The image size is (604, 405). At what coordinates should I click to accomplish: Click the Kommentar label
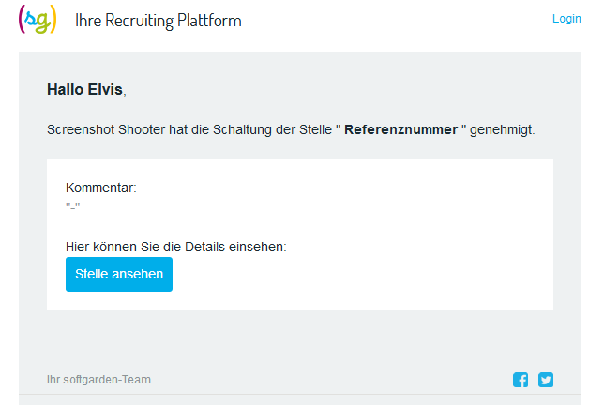pyautogui.click(x=101, y=187)
